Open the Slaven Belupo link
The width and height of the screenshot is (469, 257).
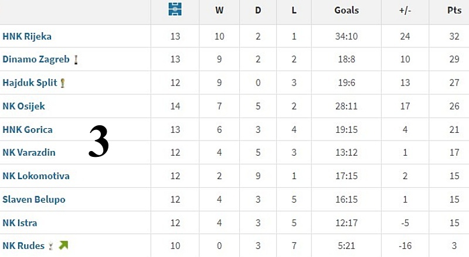34,199
